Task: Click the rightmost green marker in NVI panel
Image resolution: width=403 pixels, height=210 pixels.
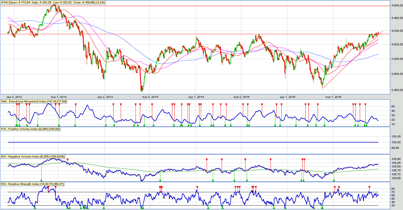Action: [x=334, y=181]
